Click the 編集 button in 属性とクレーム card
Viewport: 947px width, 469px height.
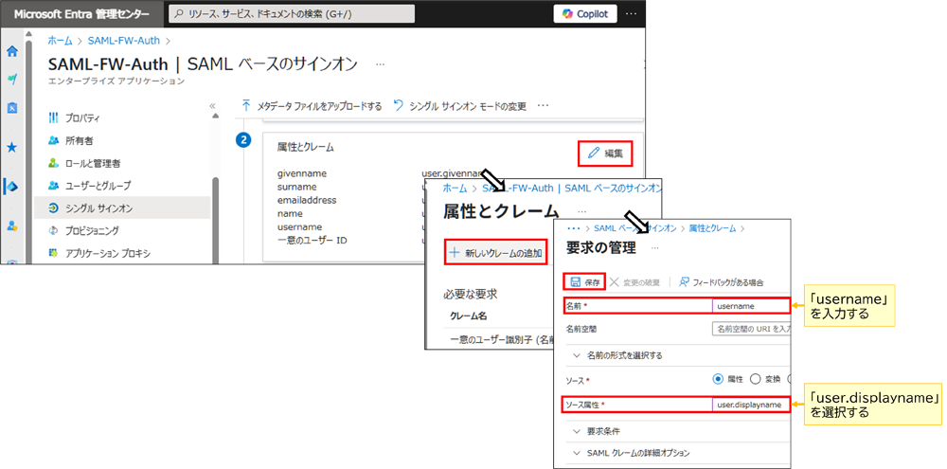click(x=605, y=153)
